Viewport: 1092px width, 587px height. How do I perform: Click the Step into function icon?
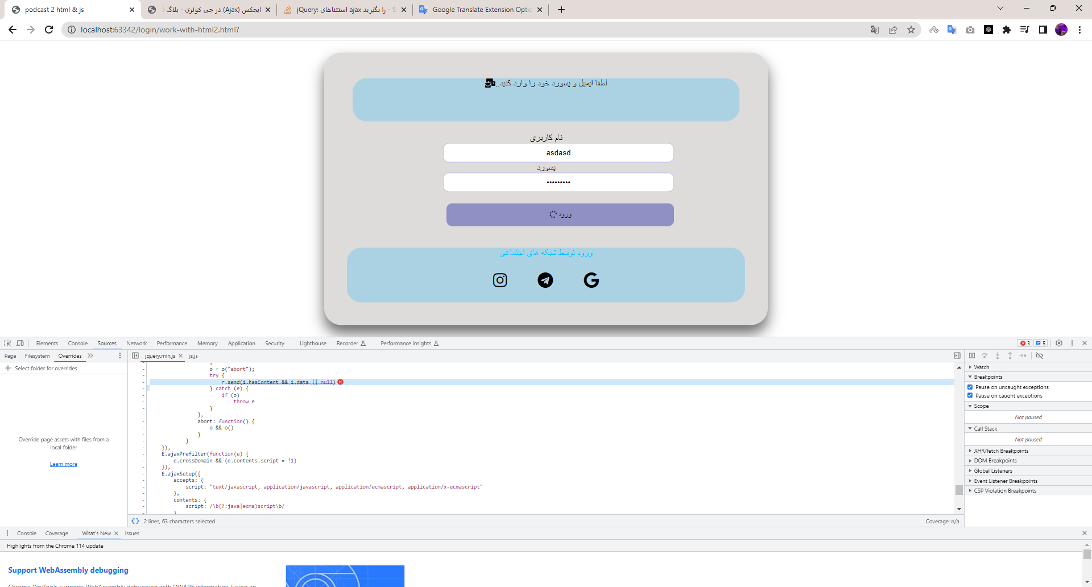pyautogui.click(x=998, y=355)
